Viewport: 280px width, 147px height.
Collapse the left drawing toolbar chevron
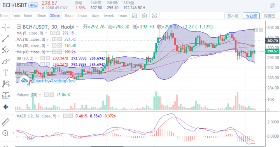point(13,133)
